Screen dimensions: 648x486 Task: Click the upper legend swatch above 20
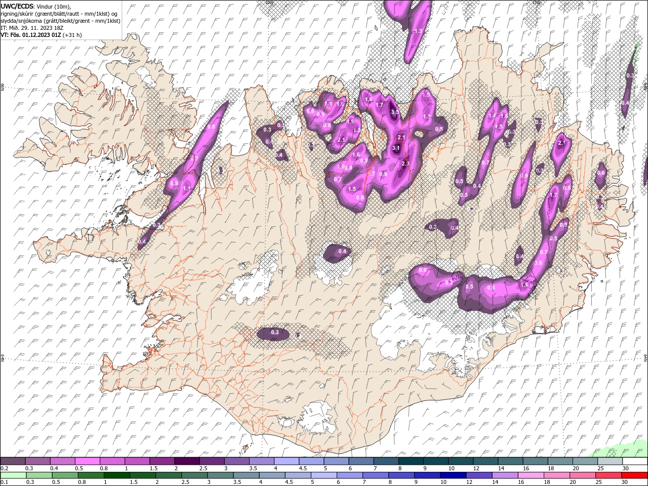585,461
